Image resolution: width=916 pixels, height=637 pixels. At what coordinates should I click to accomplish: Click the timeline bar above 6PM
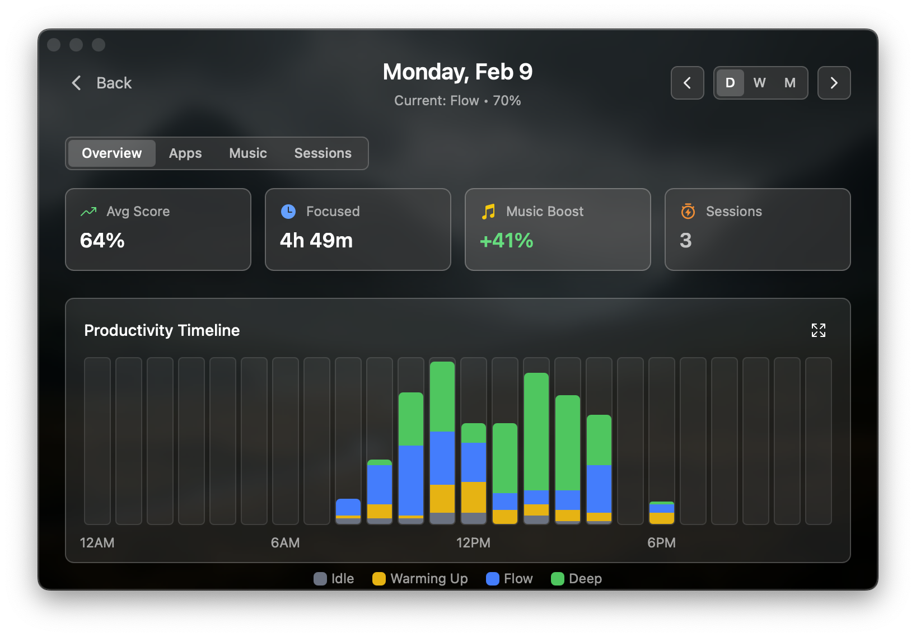tap(661, 512)
